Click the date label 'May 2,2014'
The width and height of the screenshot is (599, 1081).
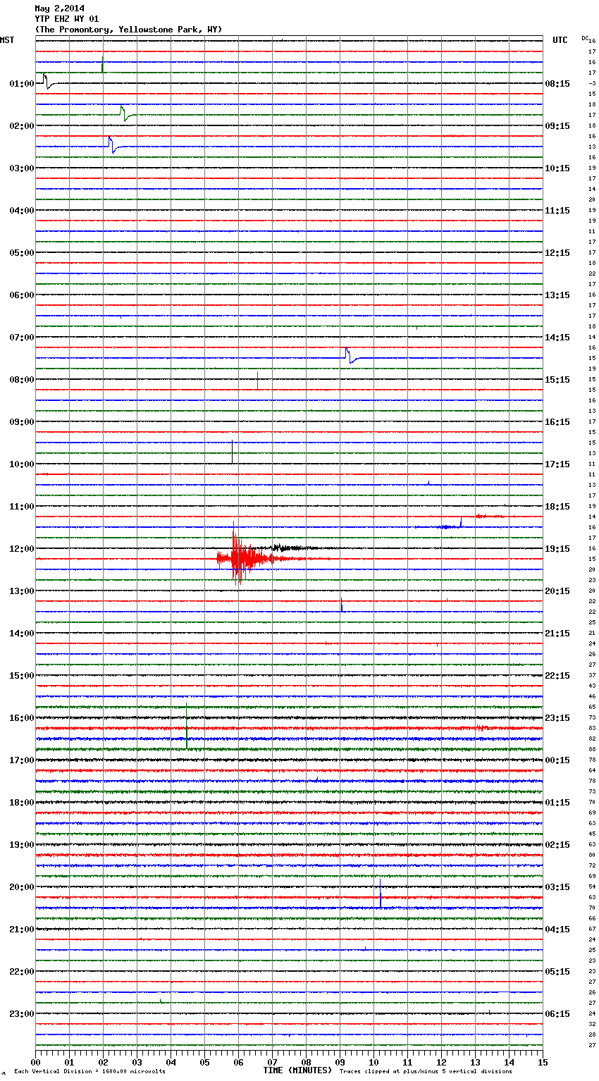(x=59, y=8)
